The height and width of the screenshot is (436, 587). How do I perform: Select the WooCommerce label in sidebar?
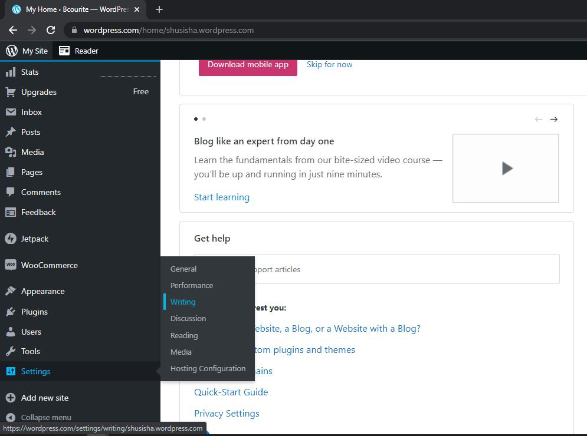[x=50, y=265]
